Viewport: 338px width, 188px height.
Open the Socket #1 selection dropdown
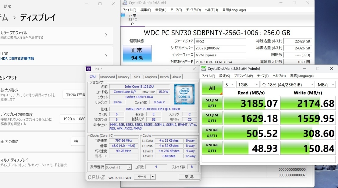point(118,167)
